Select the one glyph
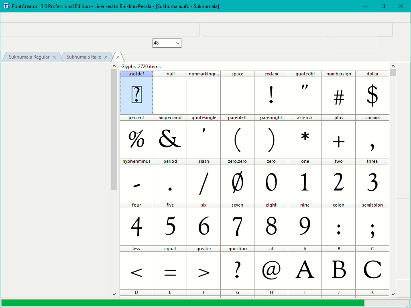411x308 pixels. tap(305, 180)
